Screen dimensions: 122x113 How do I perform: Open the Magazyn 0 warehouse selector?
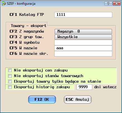(x=83, y=31)
